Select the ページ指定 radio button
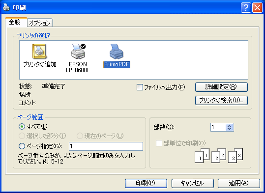Image resolution: width=265 pixels, height=193 pixels. pos(22,146)
